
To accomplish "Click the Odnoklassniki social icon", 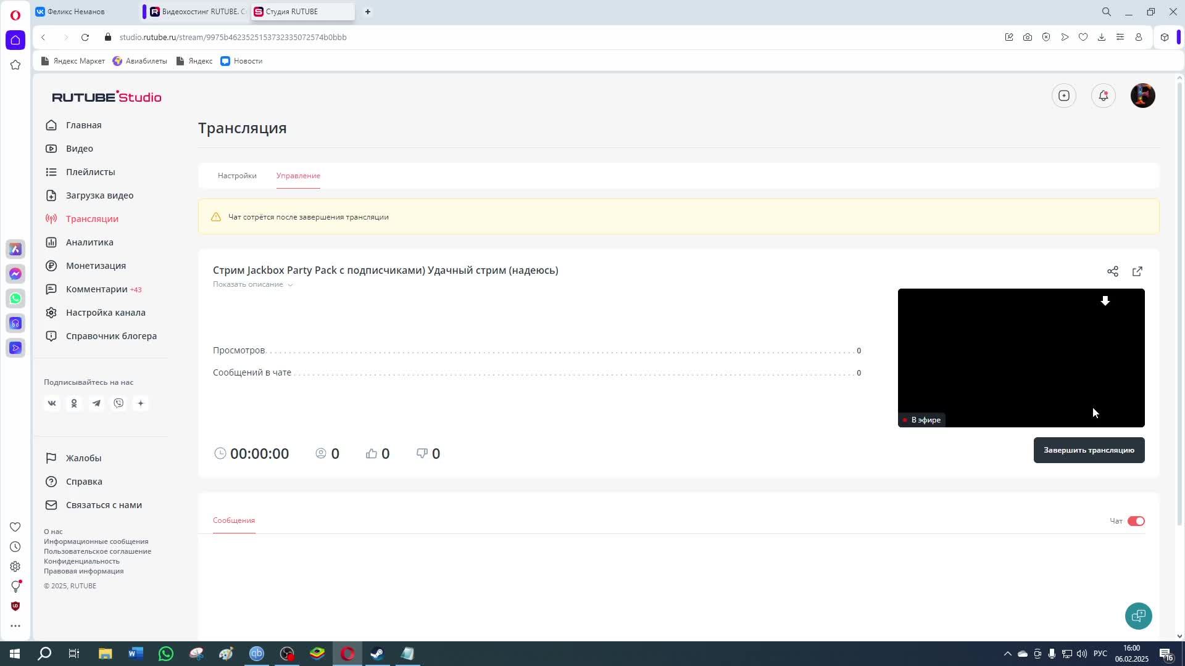I will pos(74,403).
